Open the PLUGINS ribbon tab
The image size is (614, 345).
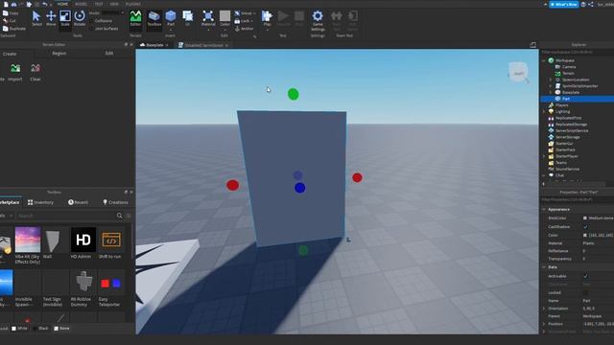133,4
